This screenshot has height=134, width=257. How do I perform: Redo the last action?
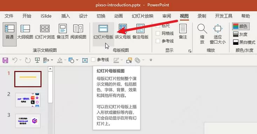click(28, 60)
